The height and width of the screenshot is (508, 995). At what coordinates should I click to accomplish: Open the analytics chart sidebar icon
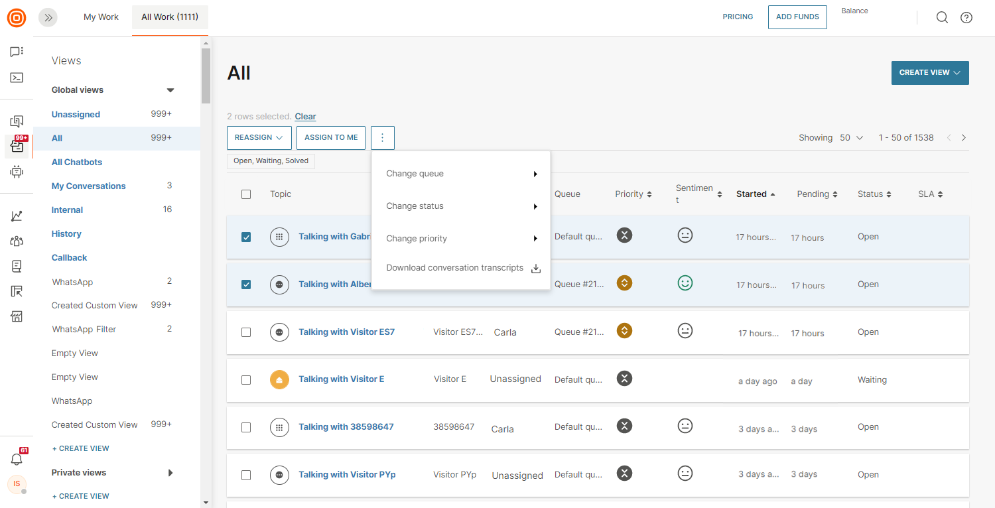pyautogui.click(x=17, y=216)
